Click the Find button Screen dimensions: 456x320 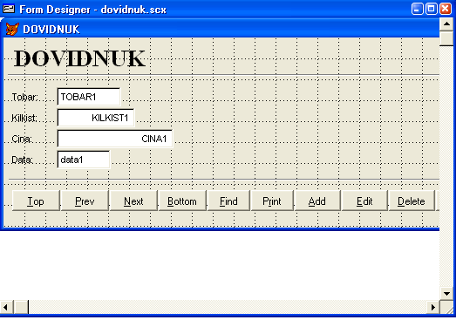point(228,201)
